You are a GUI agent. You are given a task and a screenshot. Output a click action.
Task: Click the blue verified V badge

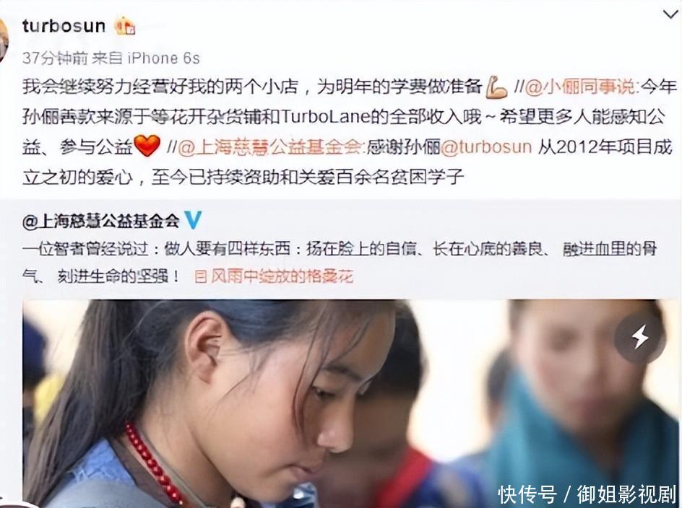pyautogui.click(x=193, y=220)
